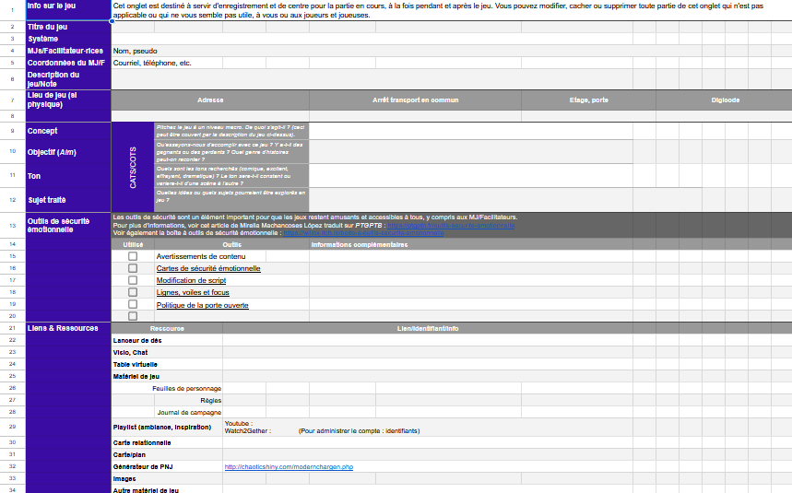
Task: Click the Adresse column header cell
Action: (x=210, y=100)
